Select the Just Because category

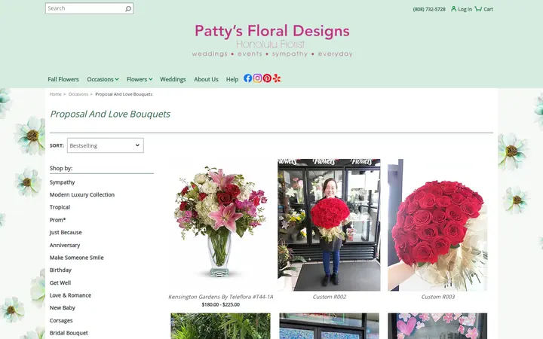pyautogui.click(x=66, y=233)
